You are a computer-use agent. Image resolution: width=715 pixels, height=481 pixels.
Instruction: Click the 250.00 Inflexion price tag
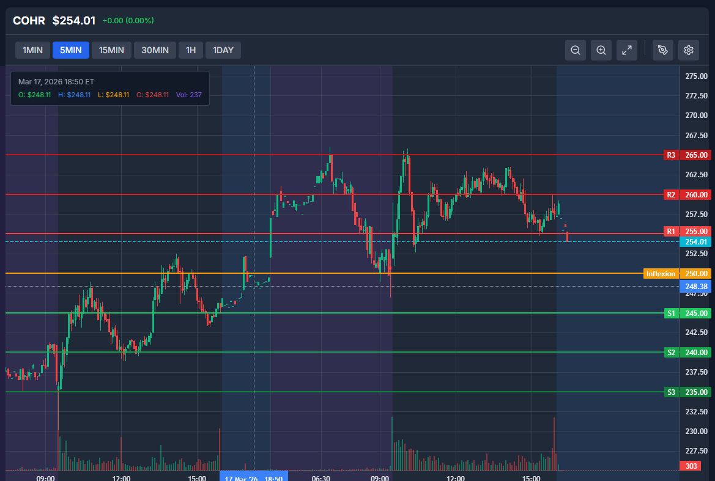pos(696,273)
